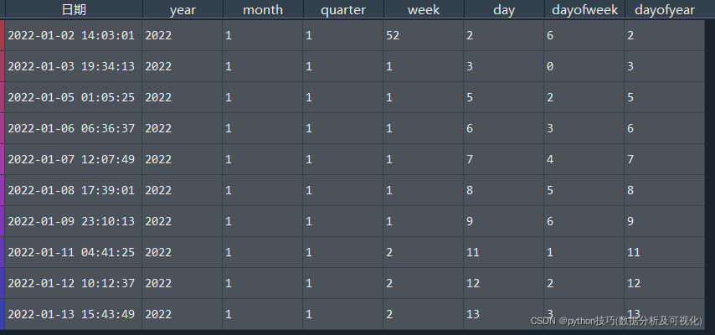Click the dayofyear column header
This screenshot has height=335, width=715.
[x=665, y=10]
